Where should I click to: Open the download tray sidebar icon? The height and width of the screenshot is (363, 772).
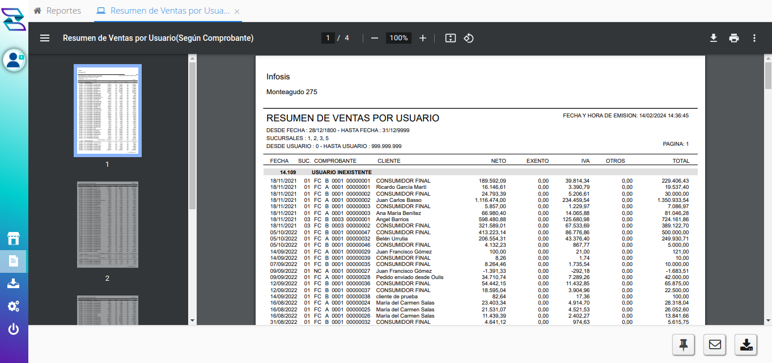pos(14,284)
